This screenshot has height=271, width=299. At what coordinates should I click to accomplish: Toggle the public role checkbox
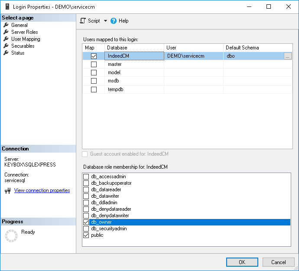(x=86, y=235)
